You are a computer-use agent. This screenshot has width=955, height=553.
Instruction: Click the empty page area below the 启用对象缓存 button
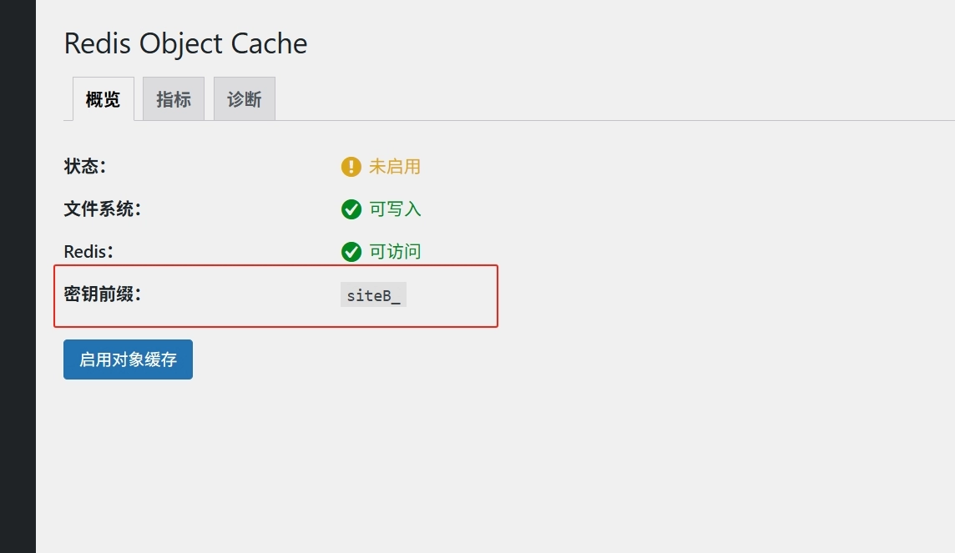coord(488,469)
